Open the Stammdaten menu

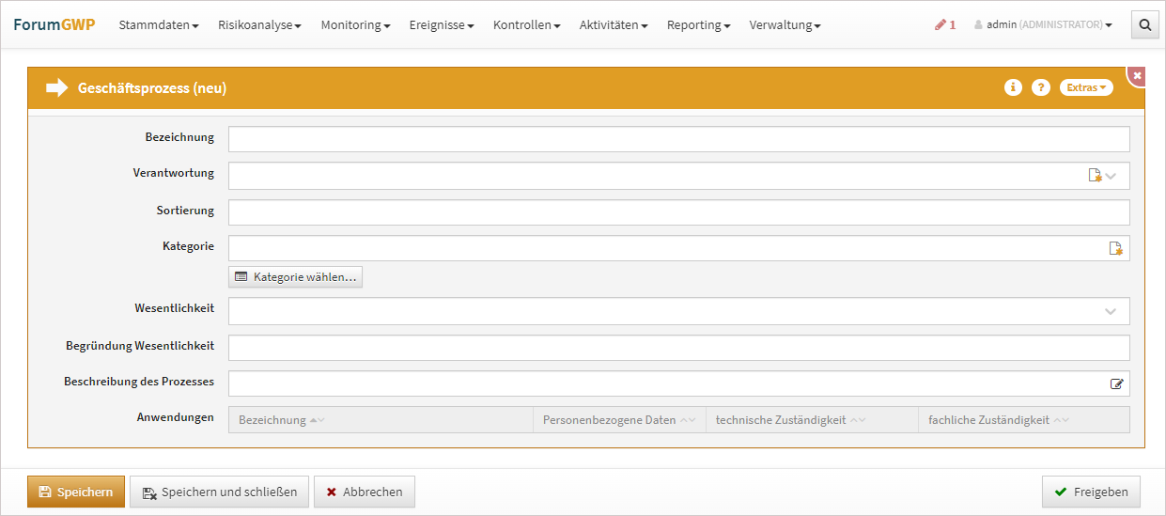coord(158,25)
